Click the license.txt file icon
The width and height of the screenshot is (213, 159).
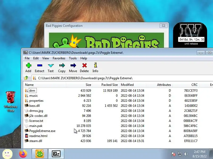pyautogui.click(x=26, y=121)
